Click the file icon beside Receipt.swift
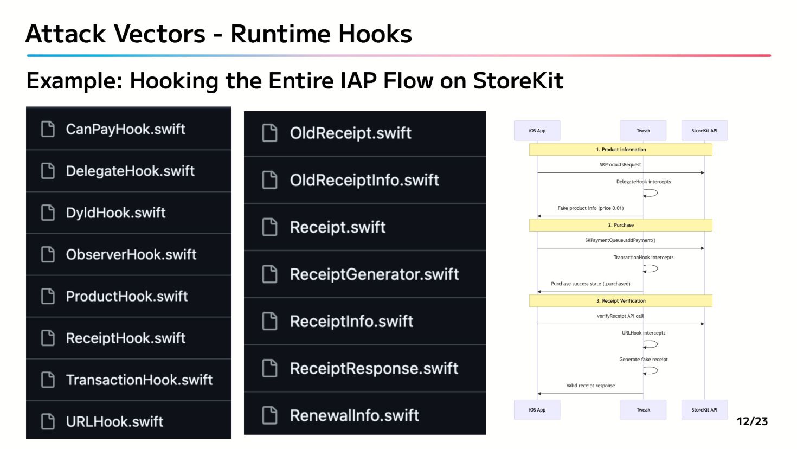 pyautogui.click(x=270, y=227)
